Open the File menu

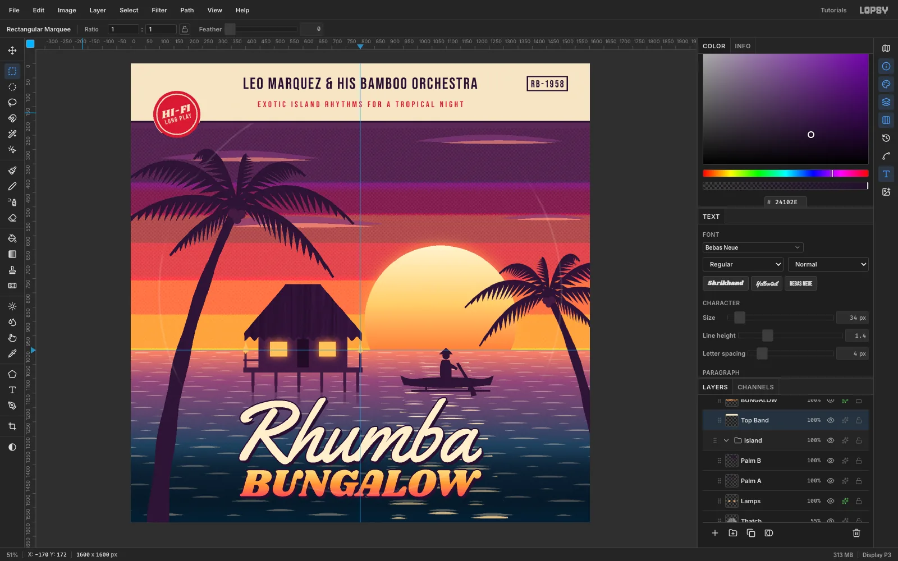coord(14,10)
